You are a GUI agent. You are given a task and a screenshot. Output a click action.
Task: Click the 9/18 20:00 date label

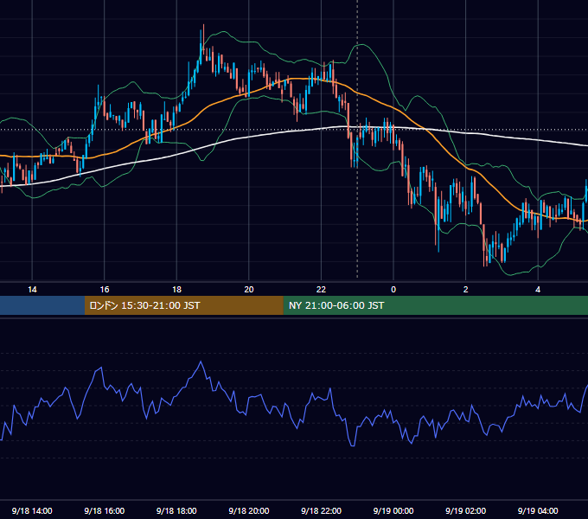(x=249, y=510)
